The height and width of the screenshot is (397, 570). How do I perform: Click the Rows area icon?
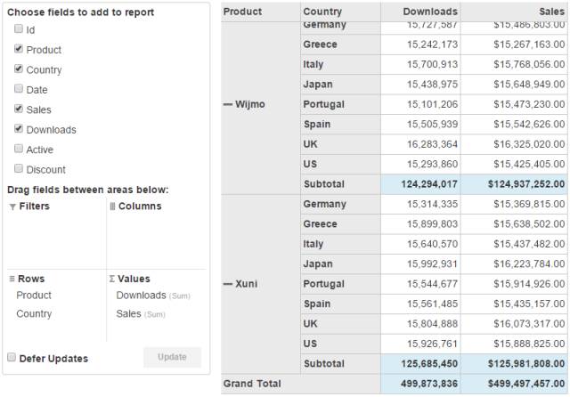[x=12, y=279]
